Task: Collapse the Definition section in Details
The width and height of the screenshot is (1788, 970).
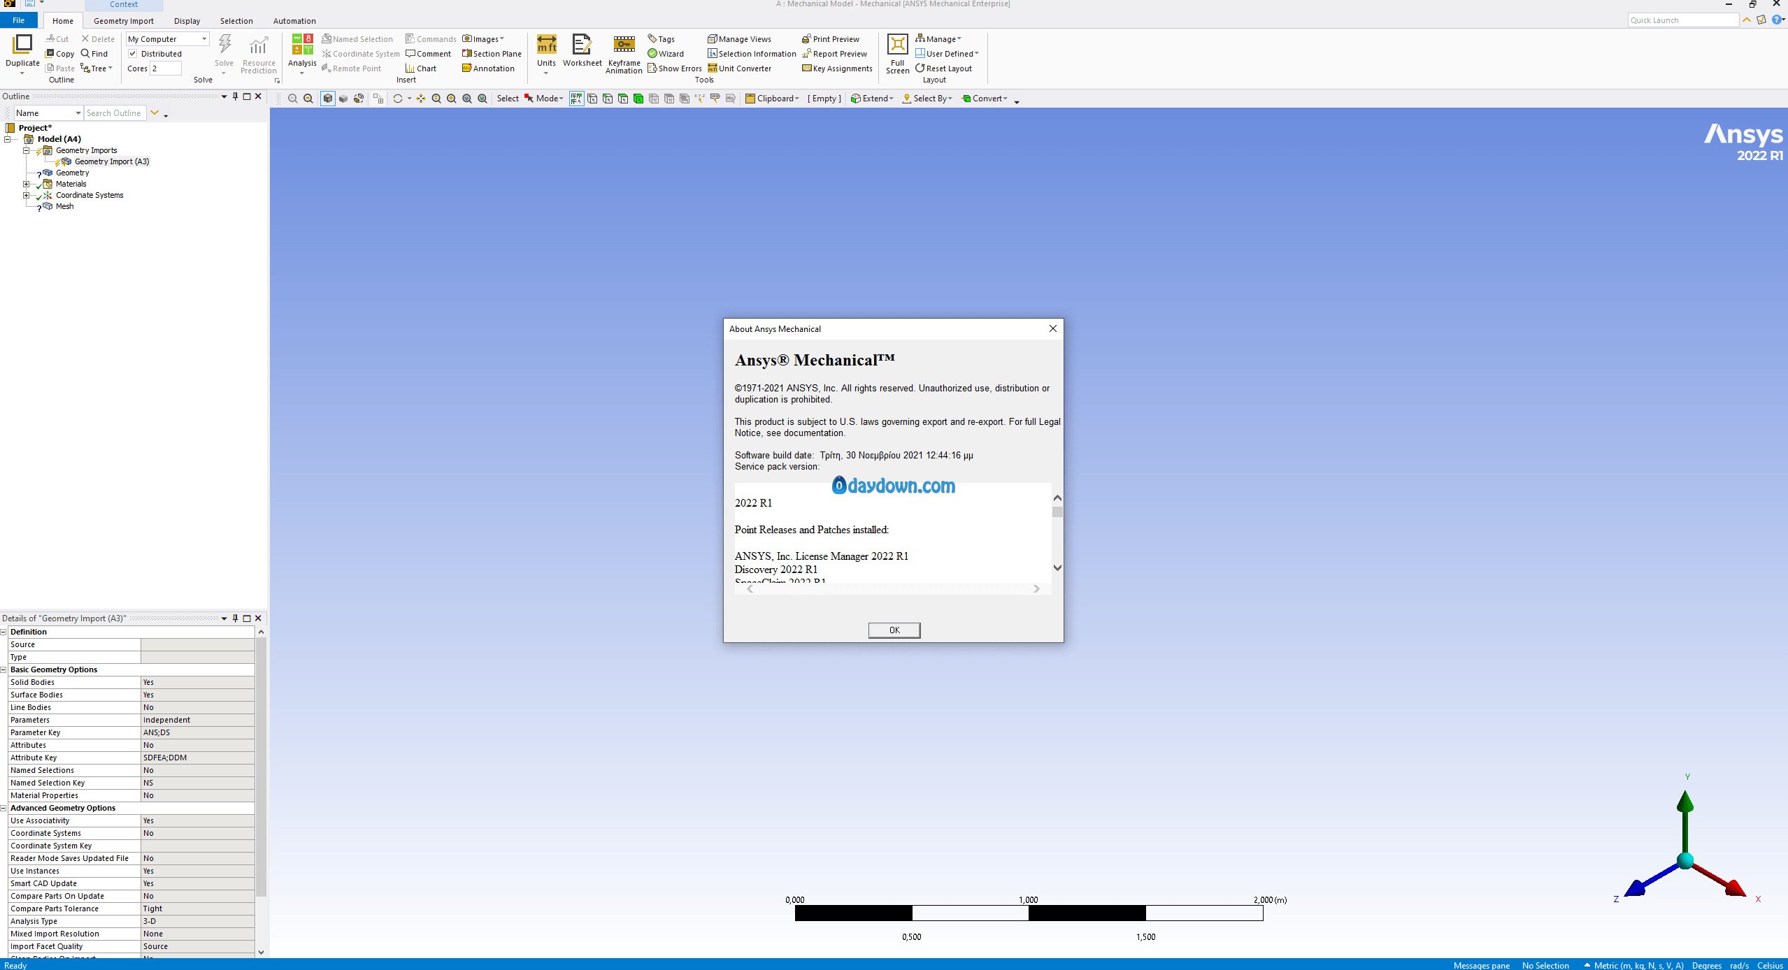Action: 3,632
